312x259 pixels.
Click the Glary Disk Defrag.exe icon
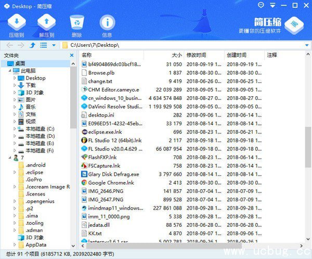[x=84, y=174]
